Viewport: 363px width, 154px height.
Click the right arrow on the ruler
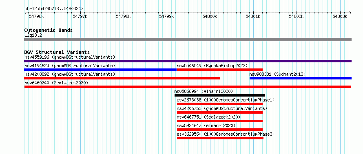pyautogui.click(x=350, y=13)
